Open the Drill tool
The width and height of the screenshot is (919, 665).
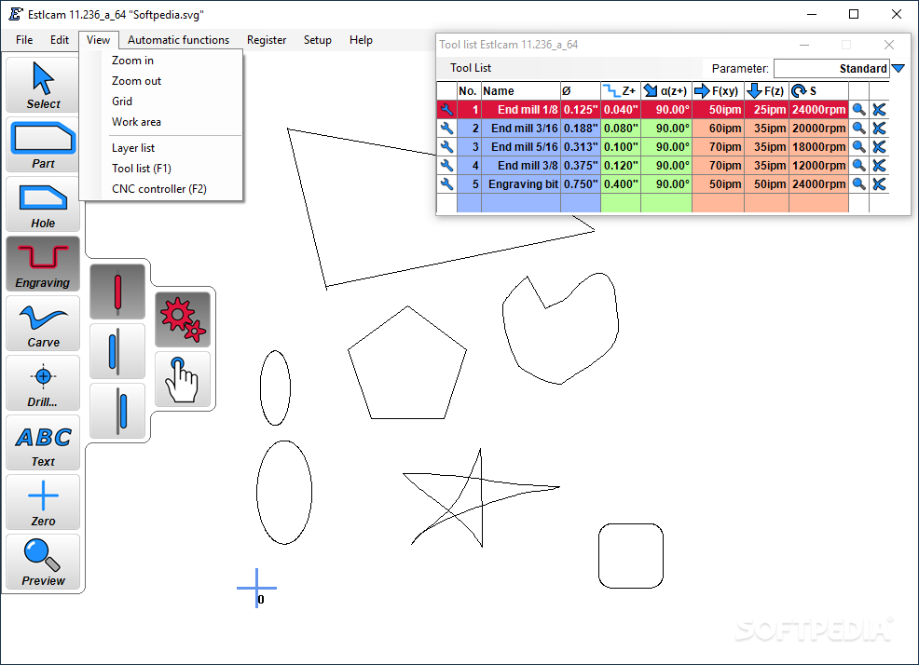tap(43, 383)
